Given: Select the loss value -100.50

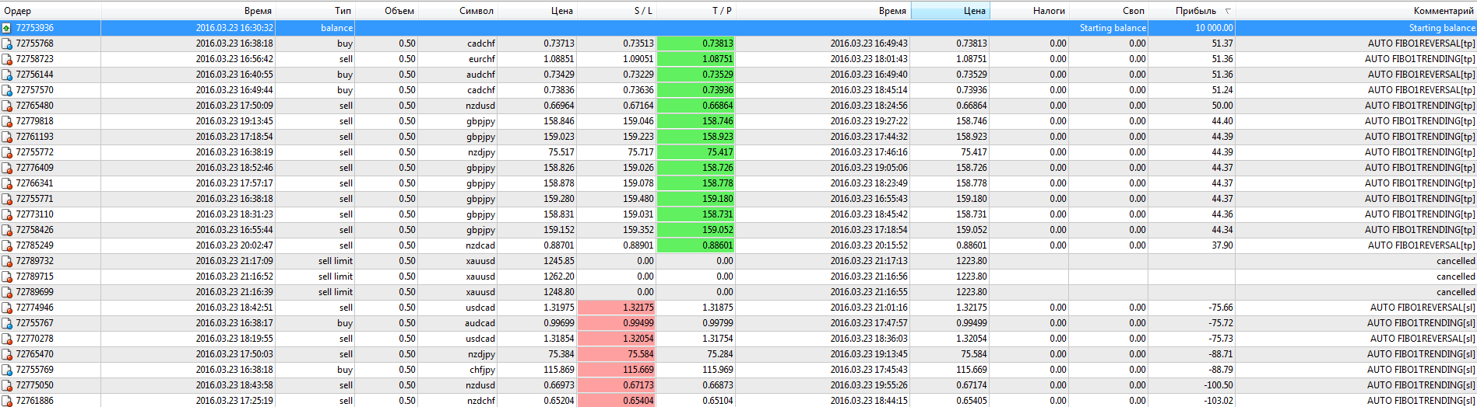Looking at the screenshot, I should (x=1219, y=385).
